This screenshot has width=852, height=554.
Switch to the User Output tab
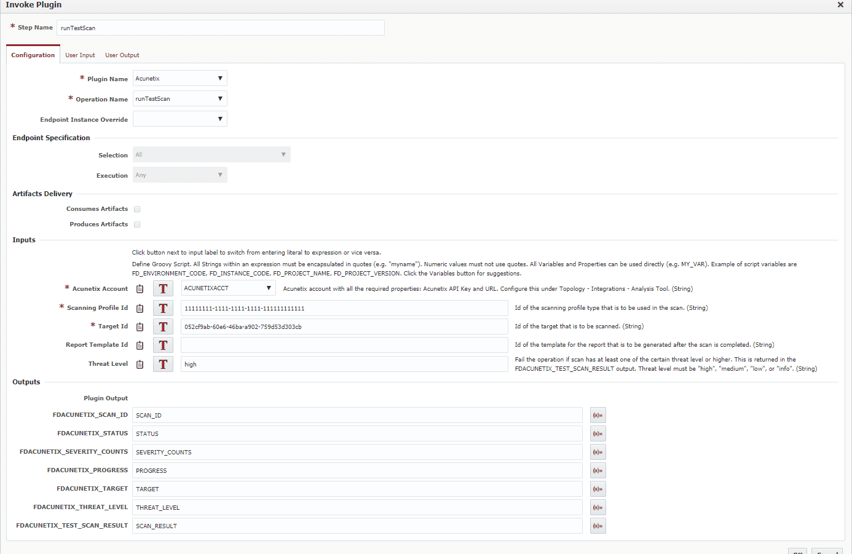pos(122,55)
